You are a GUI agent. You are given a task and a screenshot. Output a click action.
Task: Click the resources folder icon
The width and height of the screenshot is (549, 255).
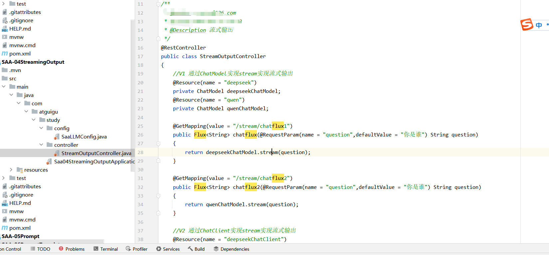pyautogui.click(x=20, y=170)
